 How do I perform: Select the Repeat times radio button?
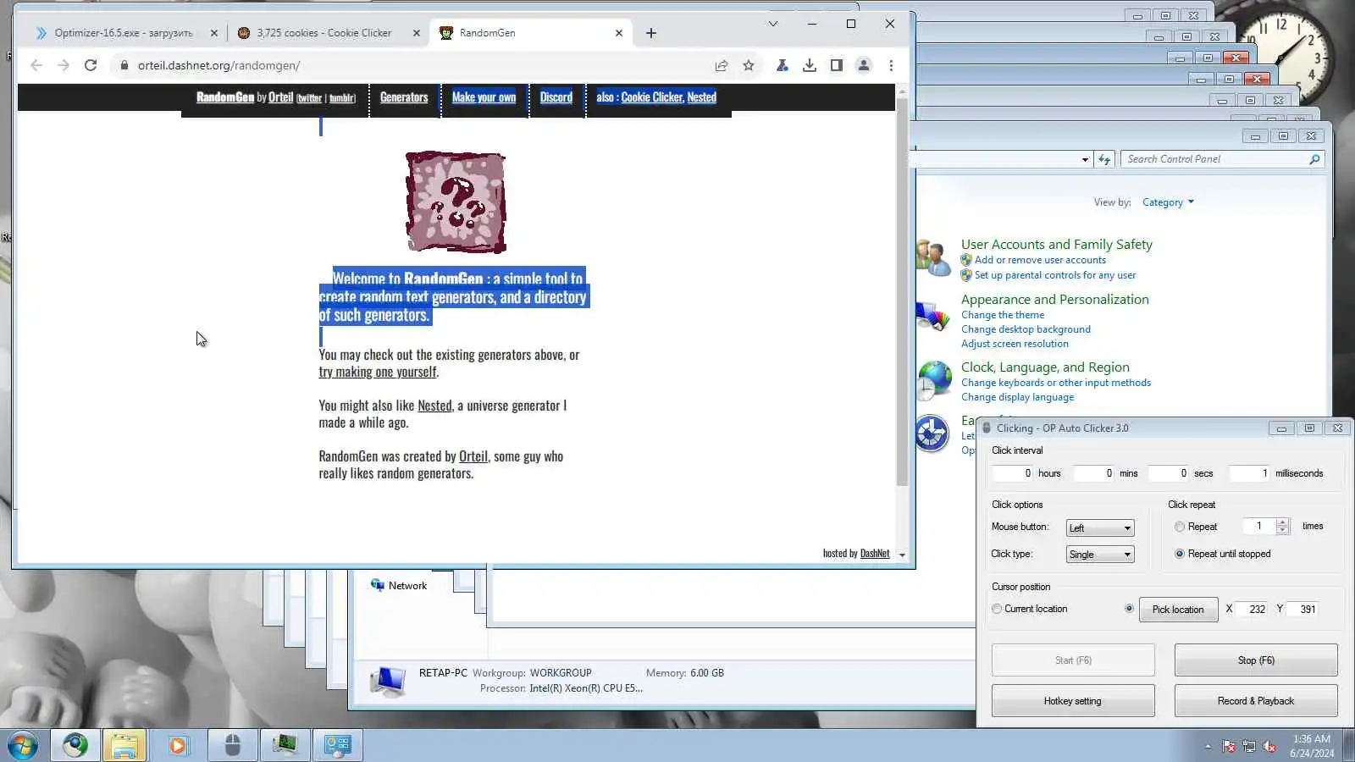1180,527
